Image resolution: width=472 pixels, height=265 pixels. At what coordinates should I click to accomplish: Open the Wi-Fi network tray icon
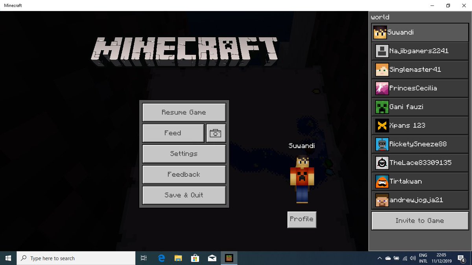[404, 258]
